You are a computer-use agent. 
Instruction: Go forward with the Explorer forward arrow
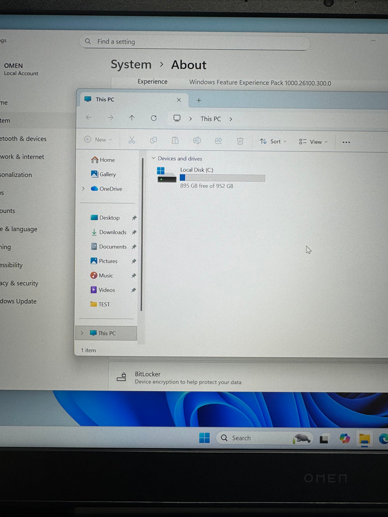pyautogui.click(x=110, y=118)
